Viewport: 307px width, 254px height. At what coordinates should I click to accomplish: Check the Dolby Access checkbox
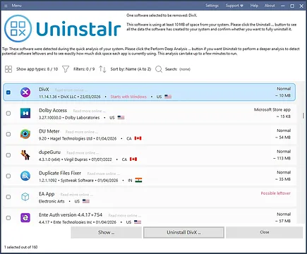8,114
